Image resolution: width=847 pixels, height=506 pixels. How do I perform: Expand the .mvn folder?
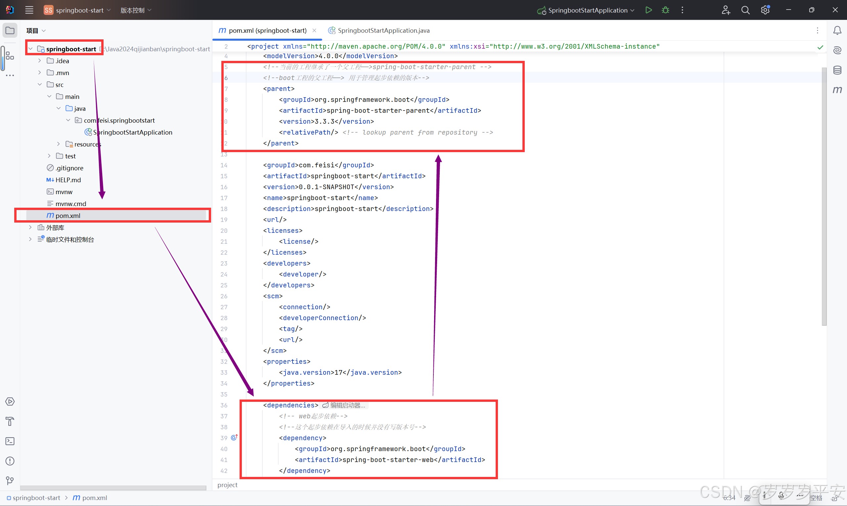coord(40,73)
